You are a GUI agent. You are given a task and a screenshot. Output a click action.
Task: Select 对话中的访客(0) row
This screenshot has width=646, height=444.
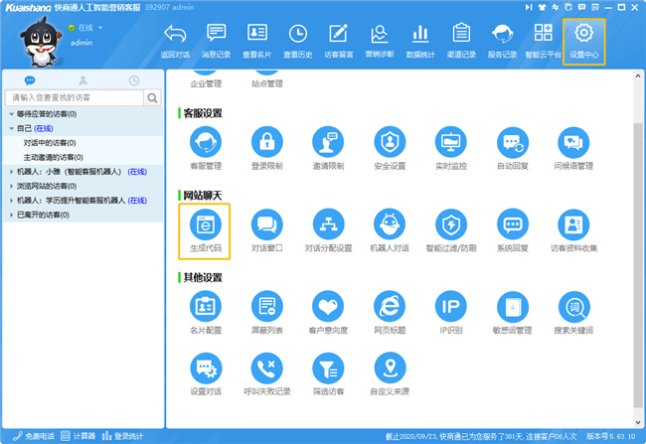point(82,143)
